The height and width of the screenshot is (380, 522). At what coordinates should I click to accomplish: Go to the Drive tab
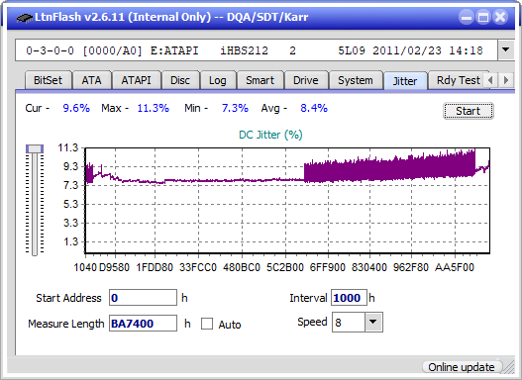306,80
